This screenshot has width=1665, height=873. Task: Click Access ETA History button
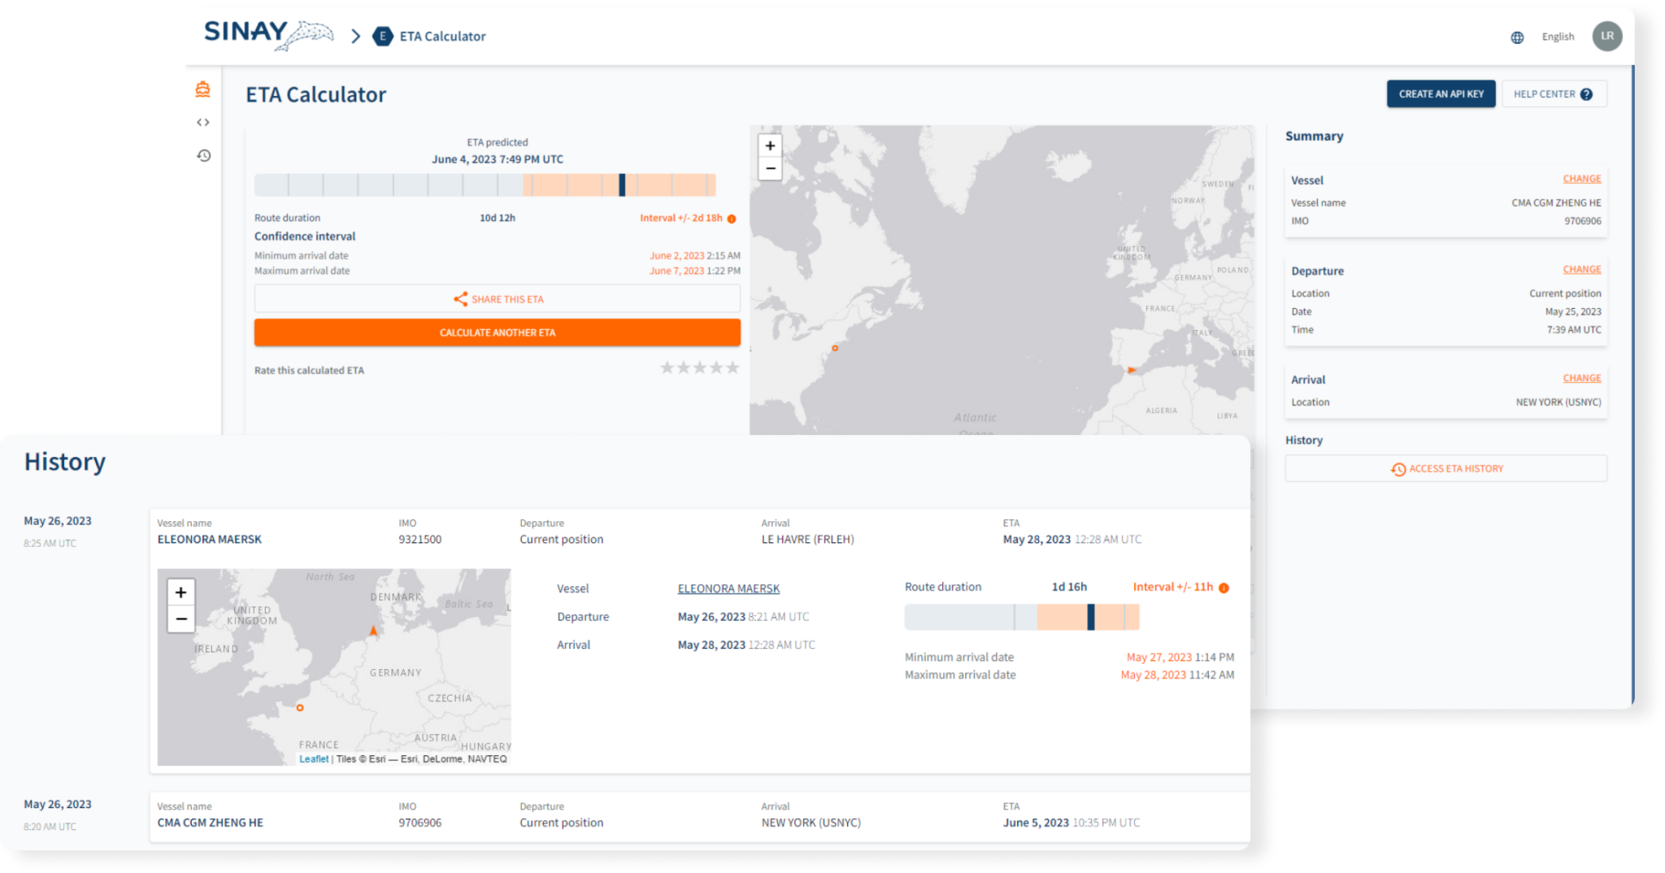[1445, 469]
